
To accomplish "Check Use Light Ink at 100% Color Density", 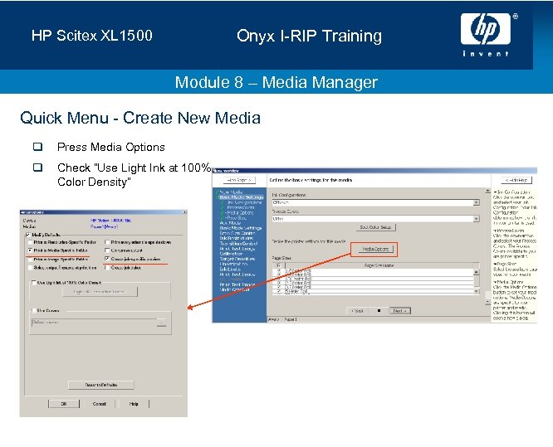I will 34,283.
